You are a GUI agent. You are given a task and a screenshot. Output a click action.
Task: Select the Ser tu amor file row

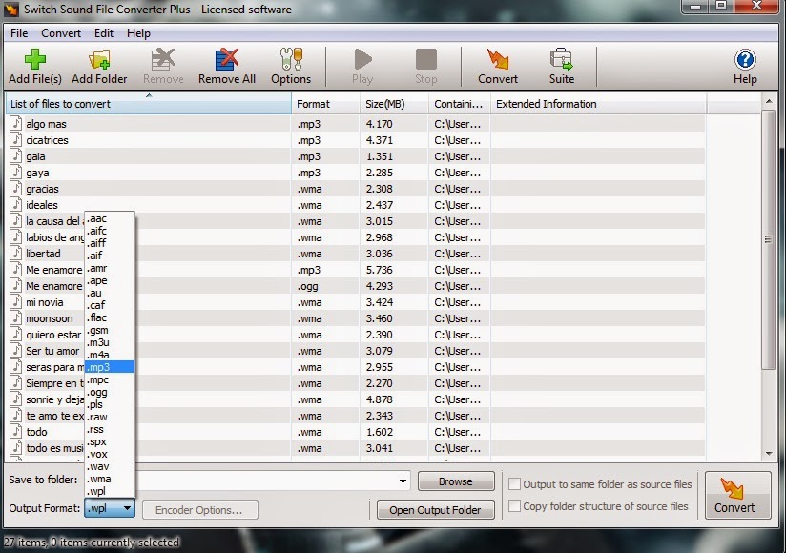(x=355, y=351)
